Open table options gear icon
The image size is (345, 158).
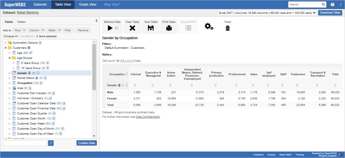click(x=209, y=26)
